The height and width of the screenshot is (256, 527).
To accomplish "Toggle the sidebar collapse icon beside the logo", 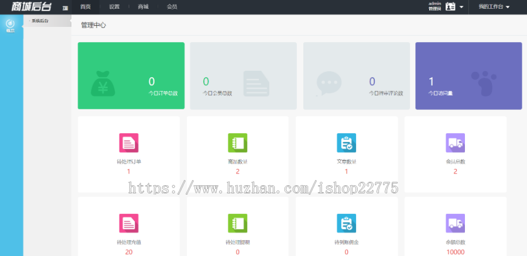I will [65, 8].
